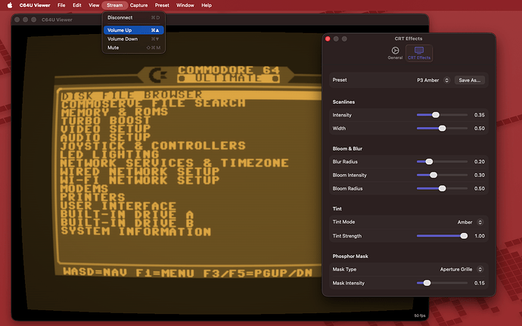Open the Window menu
The image size is (522, 326).
click(x=185, y=5)
